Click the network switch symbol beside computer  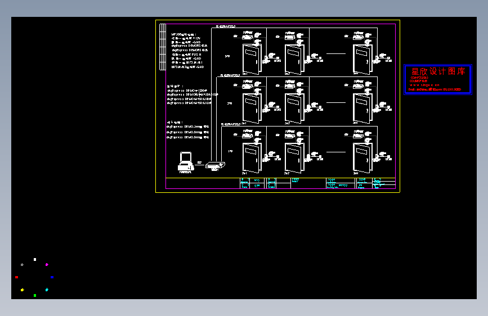(x=215, y=165)
